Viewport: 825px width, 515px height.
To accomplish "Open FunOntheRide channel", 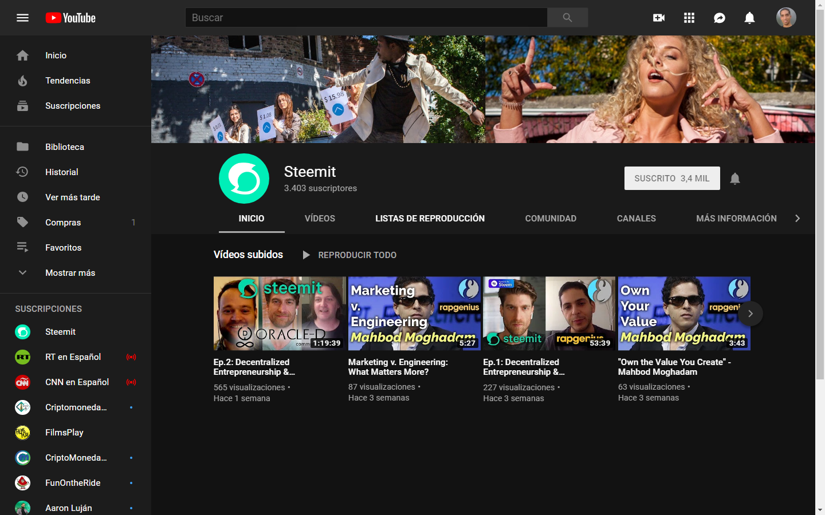I will [x=76, y=483].
